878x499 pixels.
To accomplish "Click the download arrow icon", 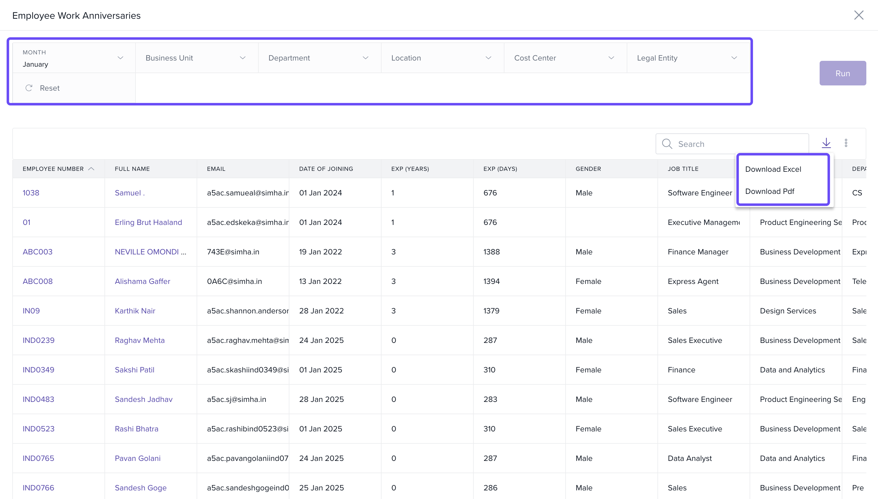I will coord(826,143).
